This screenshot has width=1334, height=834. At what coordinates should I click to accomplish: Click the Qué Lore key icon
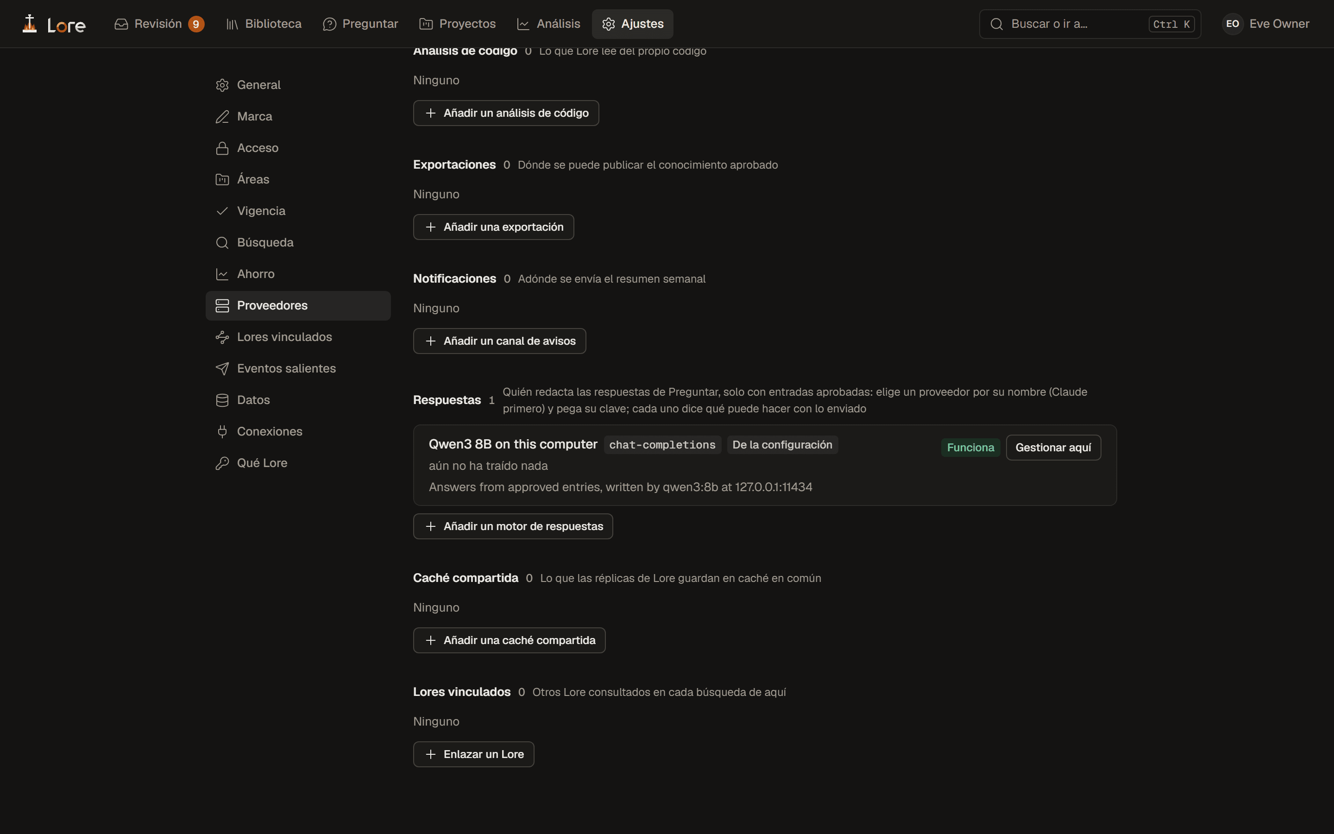click(x=222, y=463)
